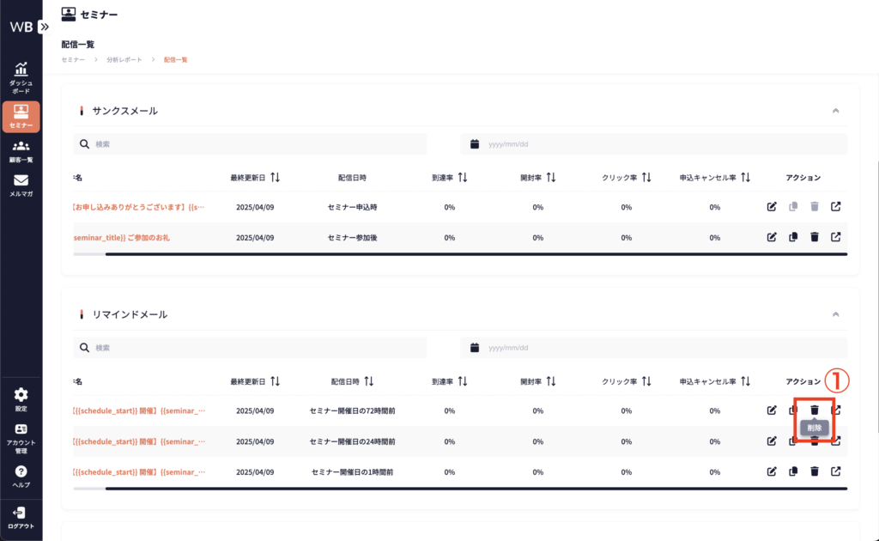Open セミナー申込時 email in external view
The width and height of the screenshot is (879, 541).
836,207
